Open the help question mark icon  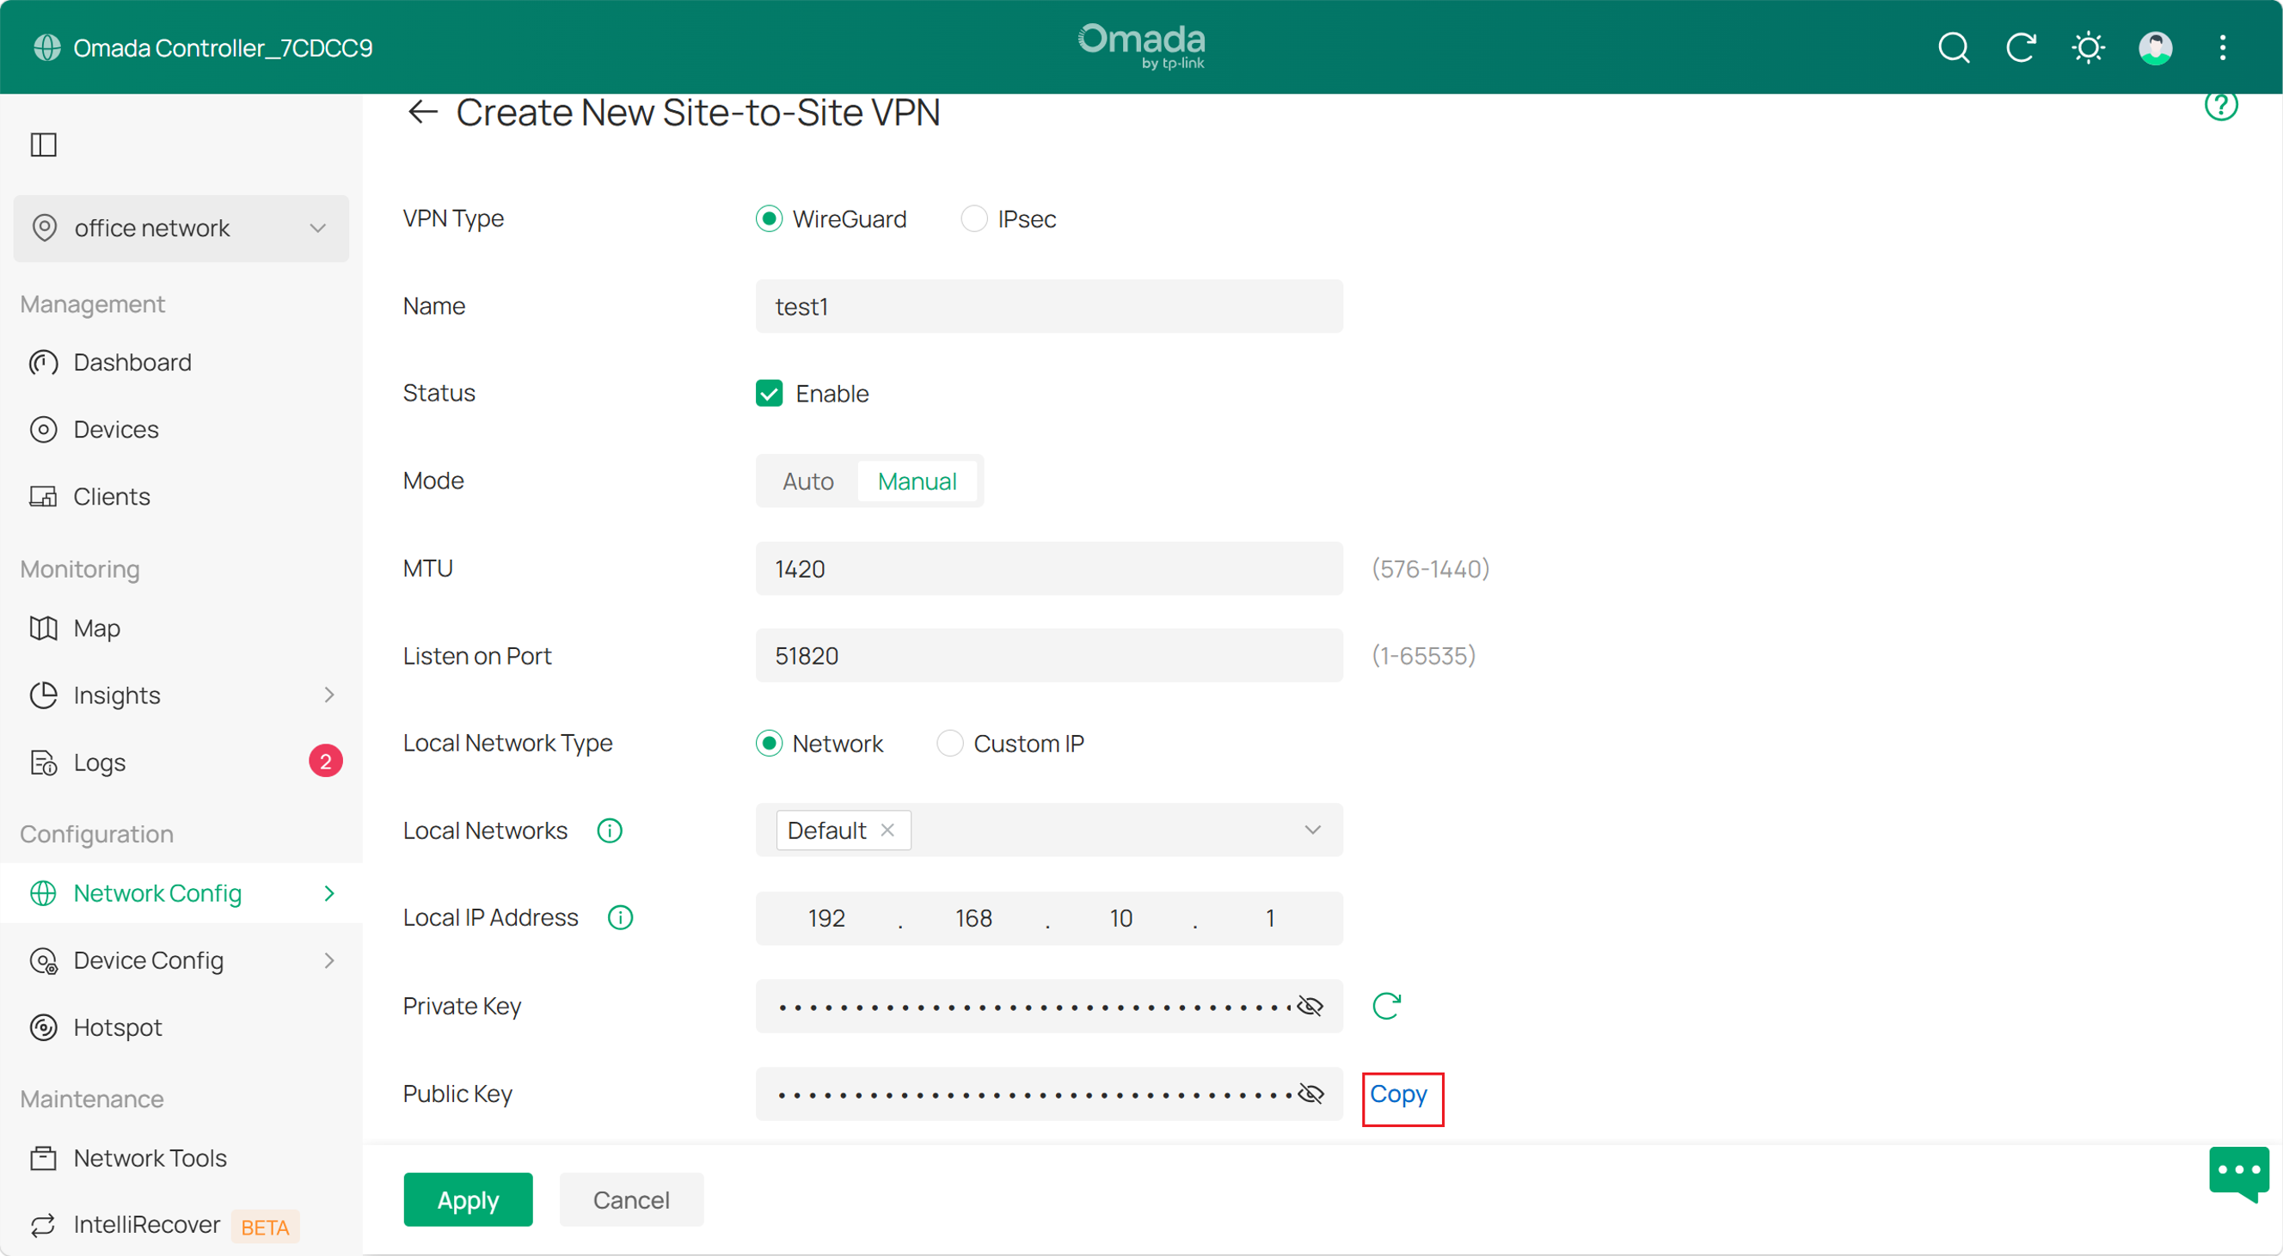(2221, 106)
